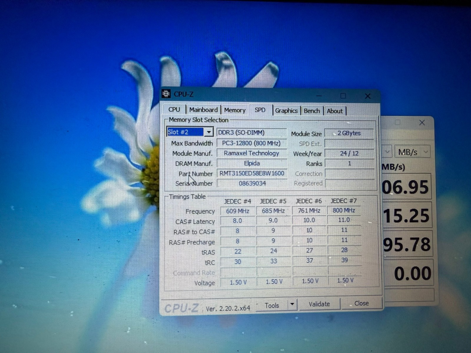Expand the Slot #2 memory slot dropdown

(x=209, y=132)
